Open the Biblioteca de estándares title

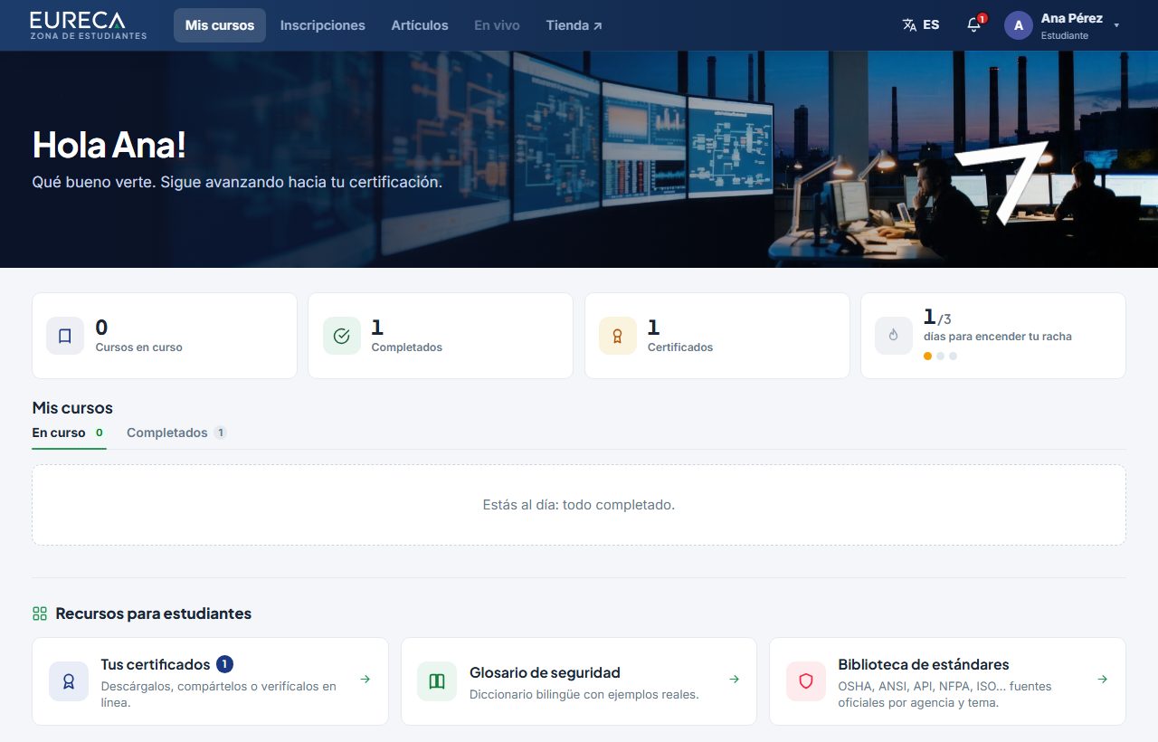coord(924,664)
